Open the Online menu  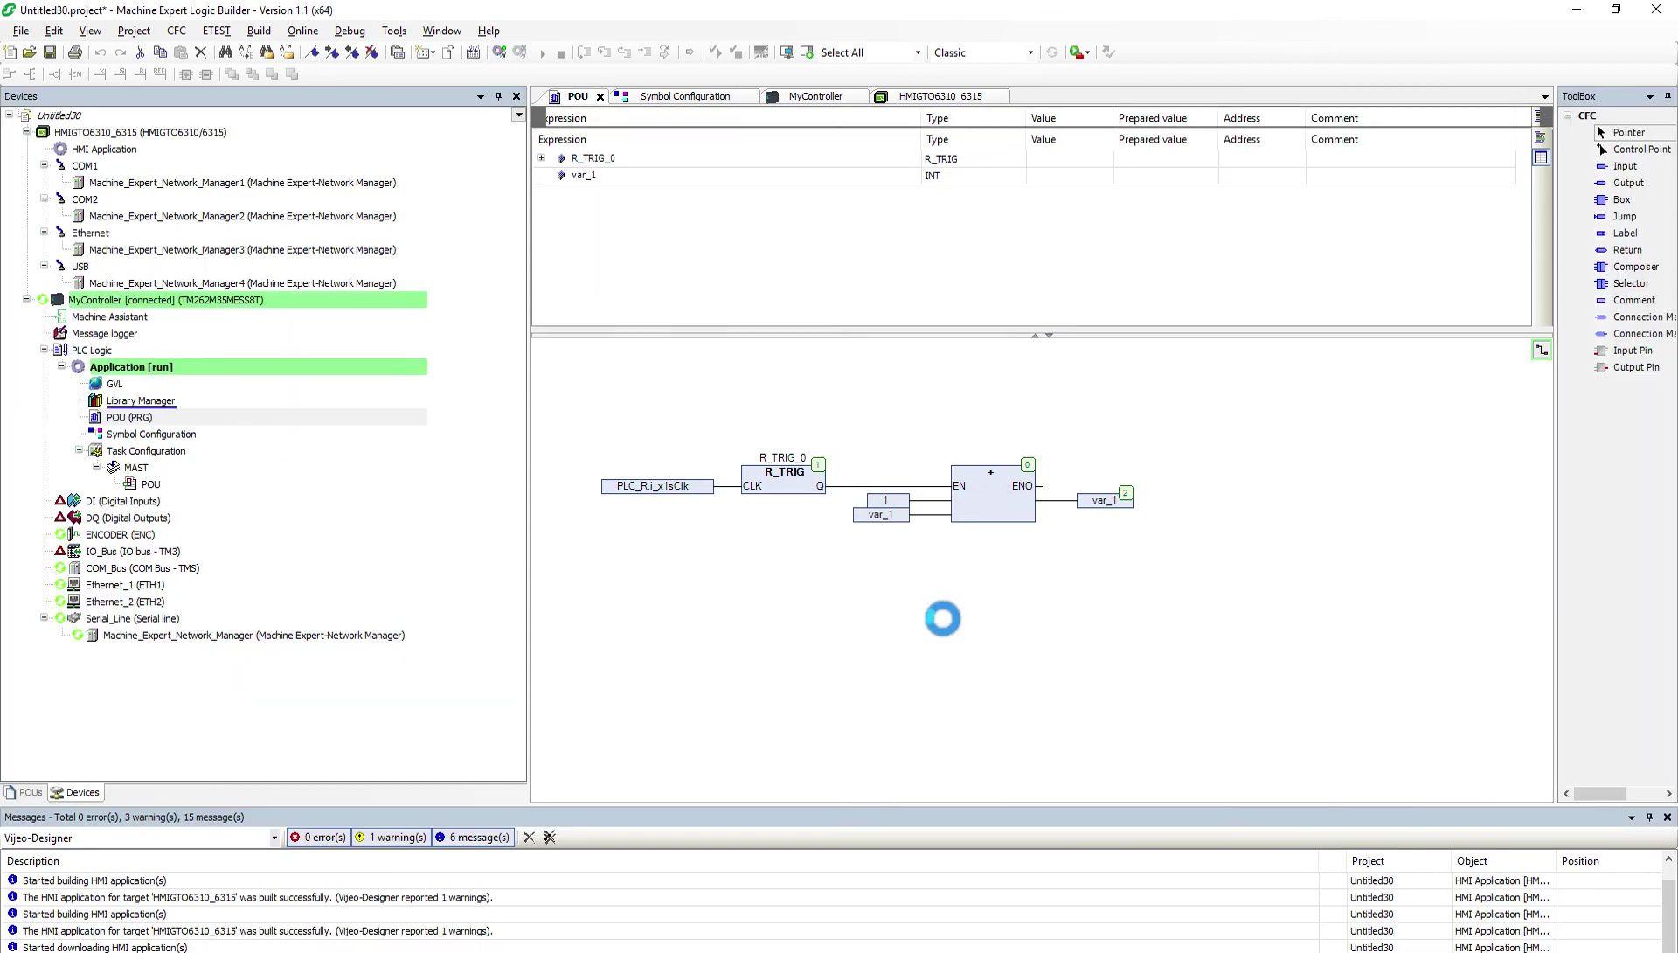[302, 31]
